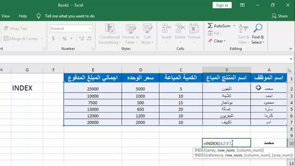Open the View tab
Image resolution: width=295 pixels, height=166 pixels.
click(x=6, y=16)
